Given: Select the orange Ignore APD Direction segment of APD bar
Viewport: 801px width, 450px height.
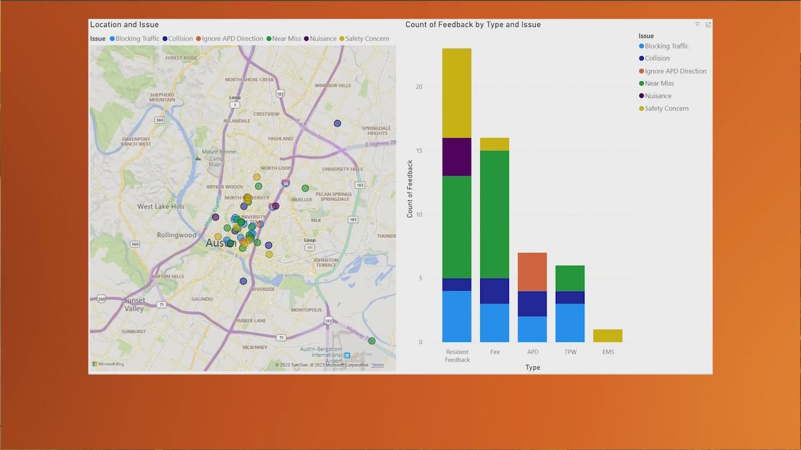Looking at the screenshot, I should (x=532, y=272).
